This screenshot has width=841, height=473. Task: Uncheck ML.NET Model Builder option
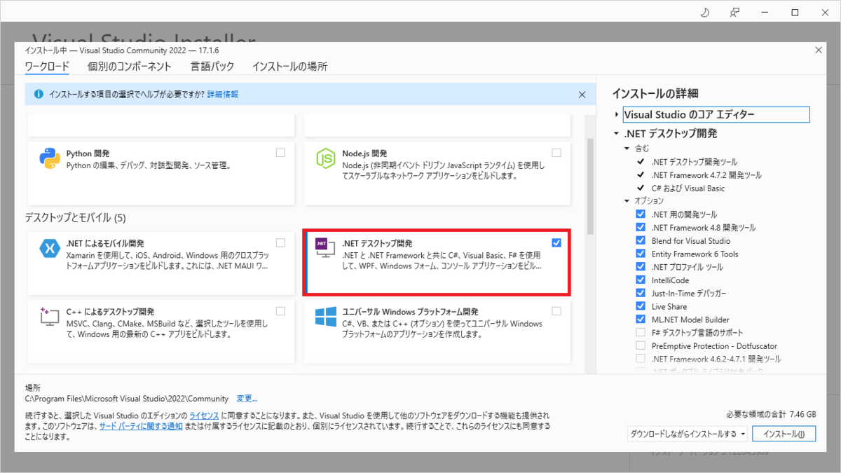click(x=640, y=320)
